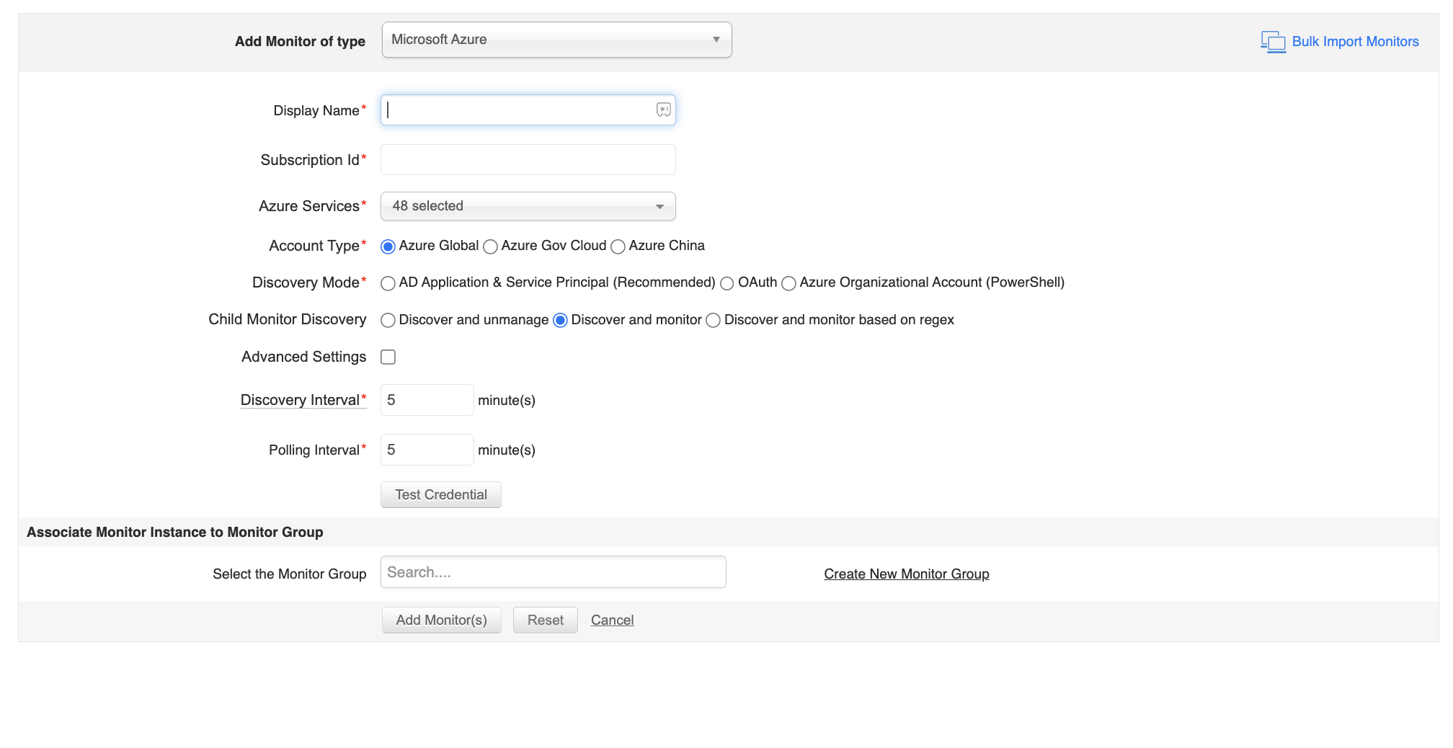Select the Azure Gov Cloud account type
Viewport: 1453px width, 748px height.
(x=491, y=246)
